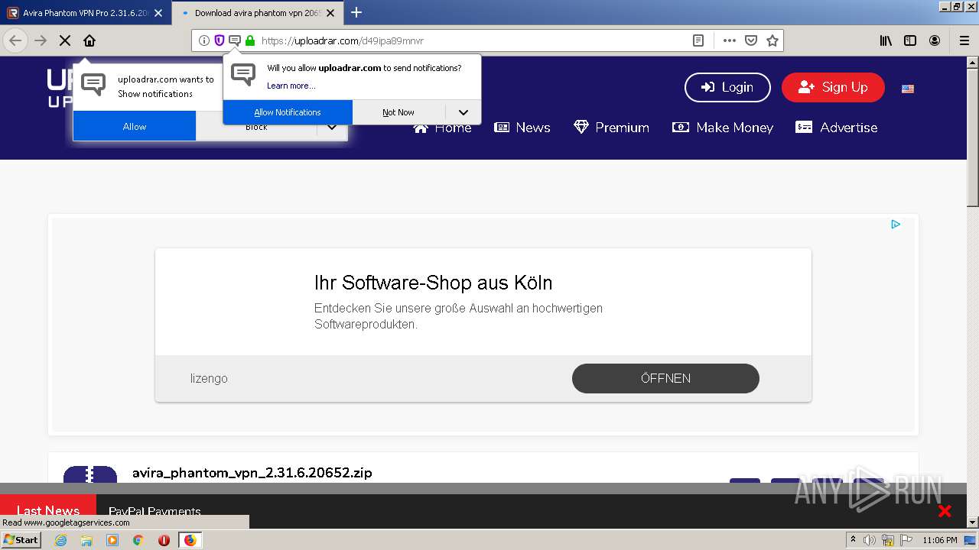Click the green secure connection padlock

[249, 40]
